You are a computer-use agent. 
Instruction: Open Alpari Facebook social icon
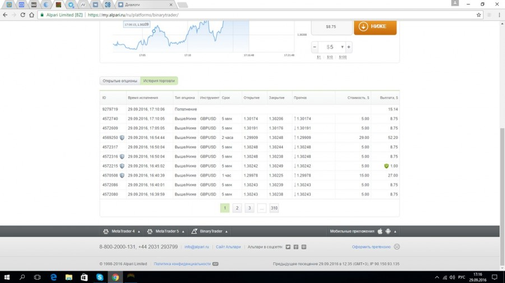tap(296, 247)
